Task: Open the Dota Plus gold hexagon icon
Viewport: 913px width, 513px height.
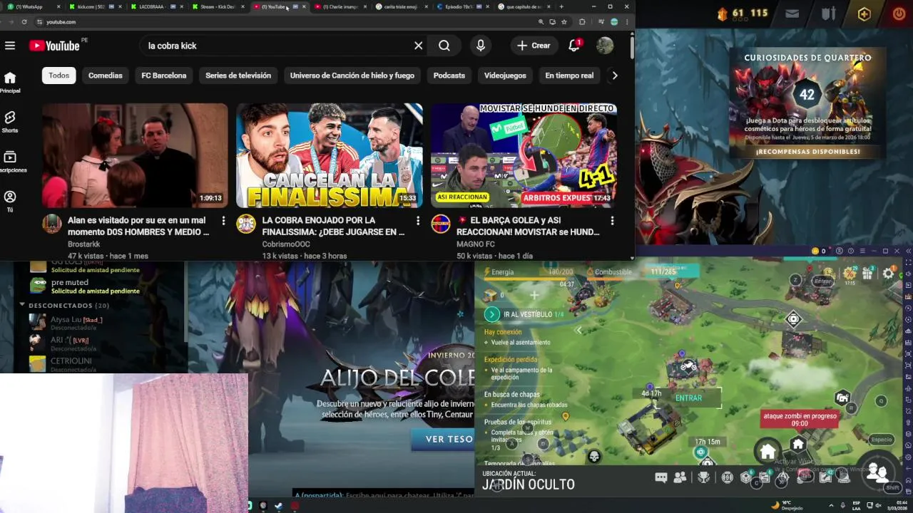Action: (x=864, y=14)
